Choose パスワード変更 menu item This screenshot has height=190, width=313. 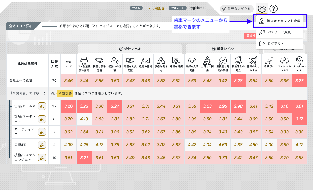point(280,32)
